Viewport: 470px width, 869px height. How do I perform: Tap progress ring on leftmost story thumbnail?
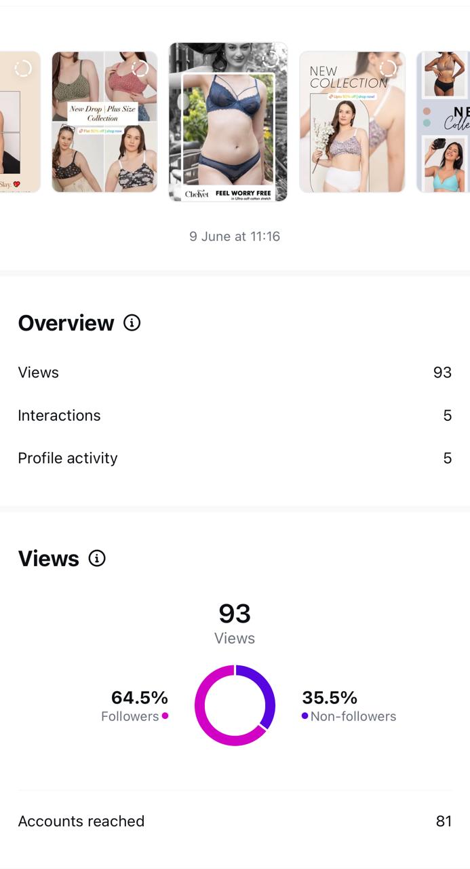23,69
